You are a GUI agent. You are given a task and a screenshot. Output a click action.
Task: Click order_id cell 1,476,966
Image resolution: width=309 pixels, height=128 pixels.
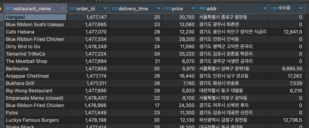pos(88,105)
